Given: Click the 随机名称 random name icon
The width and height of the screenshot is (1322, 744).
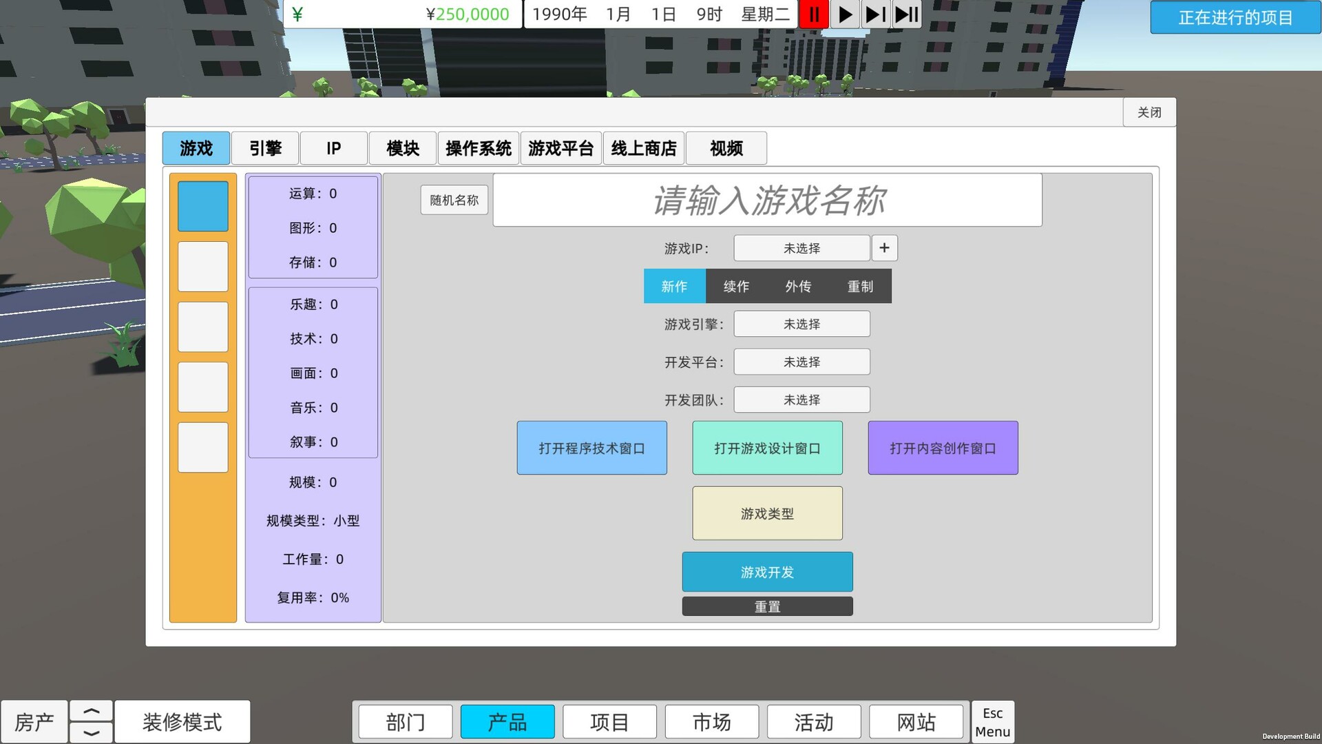Looking at the screenshot, I should (453, 199).
